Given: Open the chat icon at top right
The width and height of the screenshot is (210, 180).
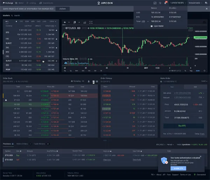Looking at the screenshot, I should [206, 3].
